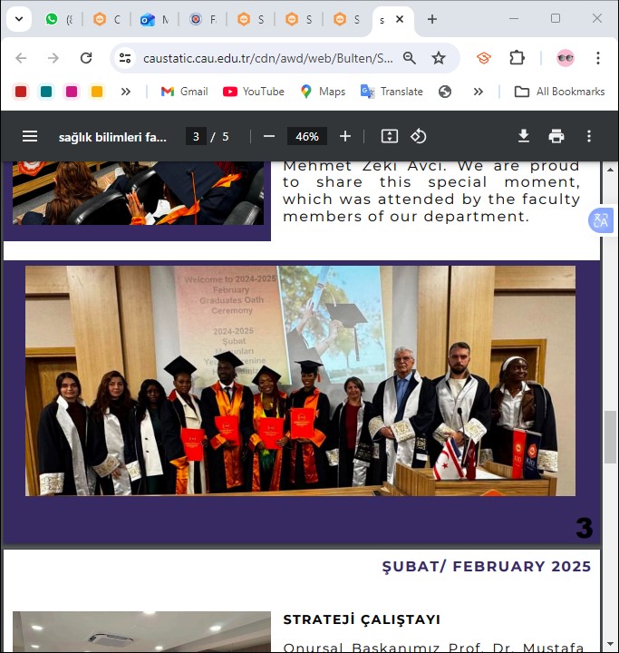Print the PDF document
Image resolution: width=619 pixels, height=653 pixels.
[x=556, y=136]
